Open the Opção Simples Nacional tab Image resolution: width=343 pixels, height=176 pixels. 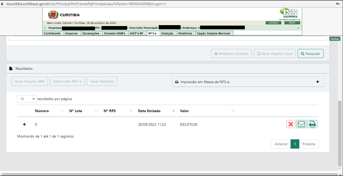215,33
